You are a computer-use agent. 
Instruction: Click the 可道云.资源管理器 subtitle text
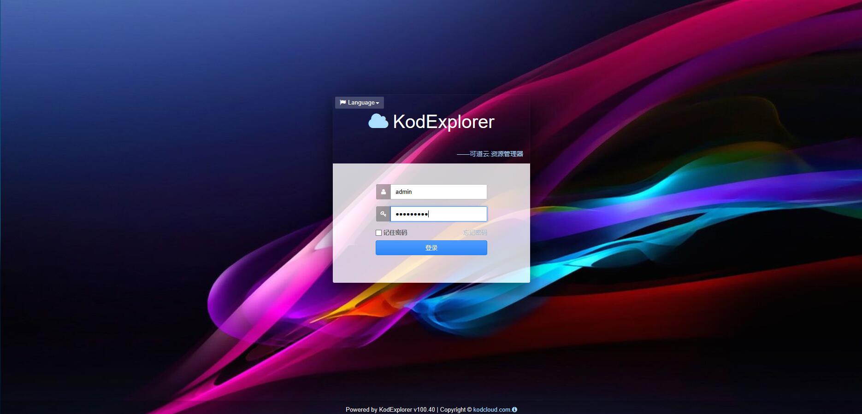pos(490,154)
